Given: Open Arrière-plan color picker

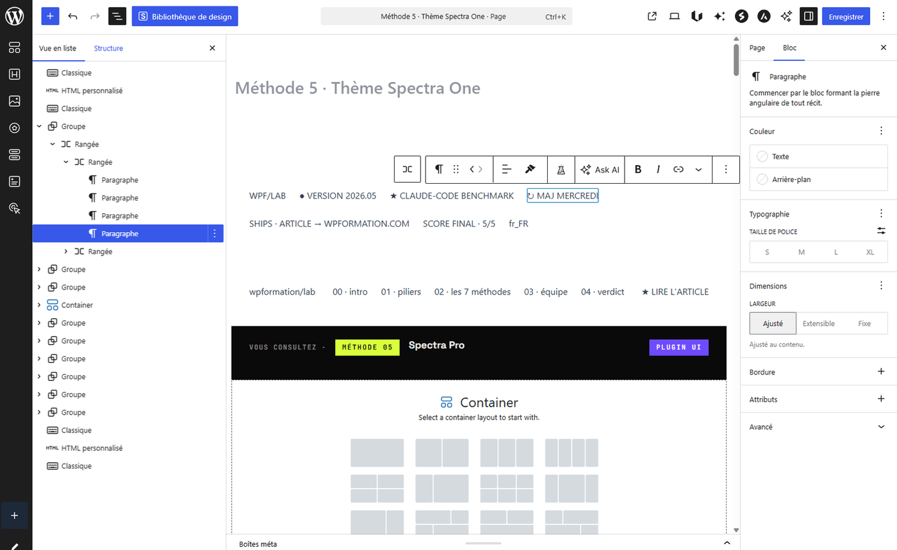Looking at the screenshot, I should pos(819,179).
